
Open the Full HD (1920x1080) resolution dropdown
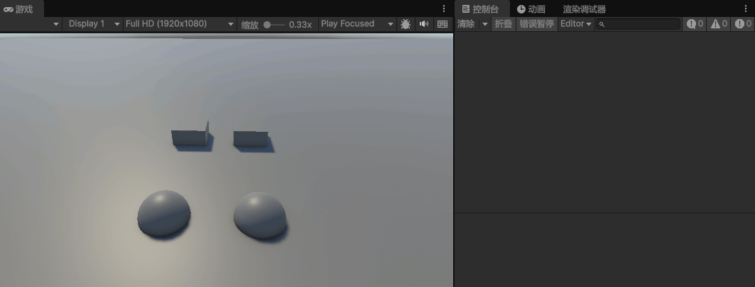tap(180, 24)
